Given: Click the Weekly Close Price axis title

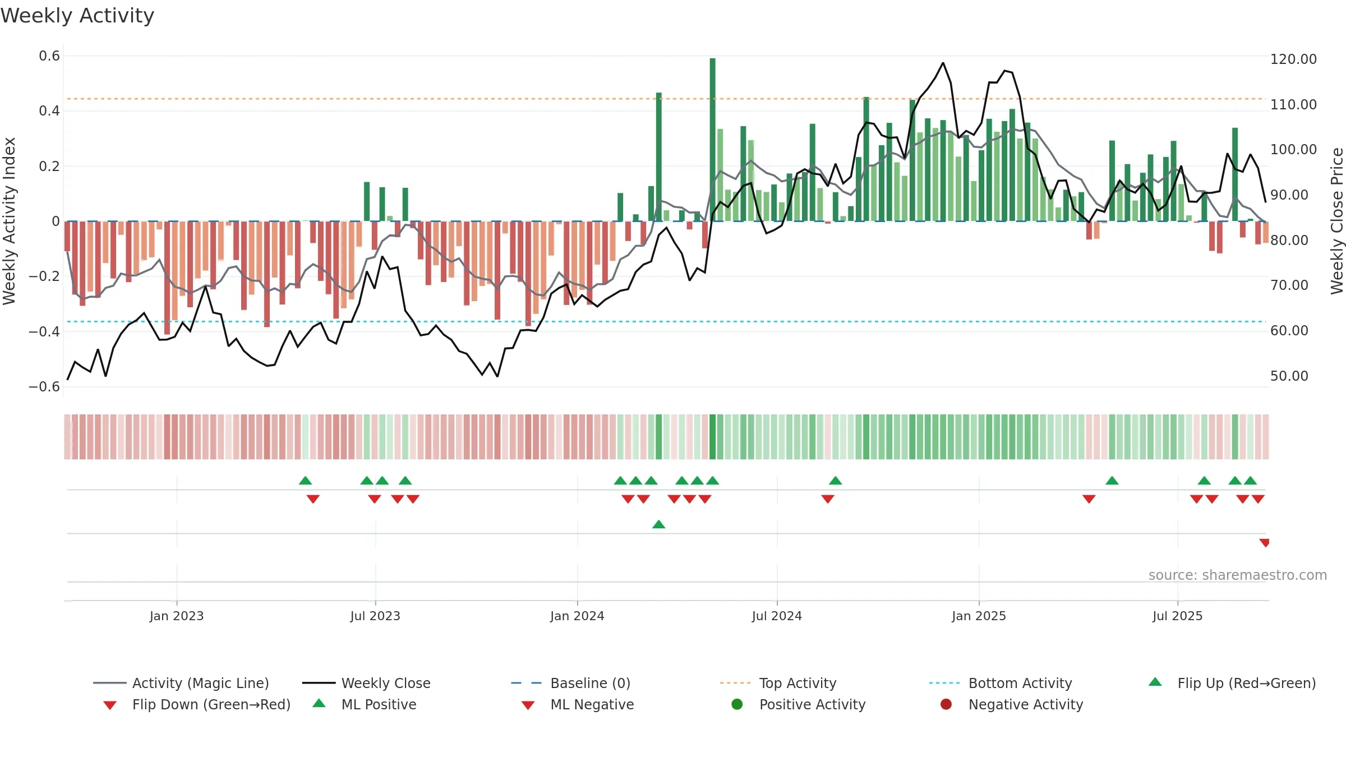Looking at the screenshot, I should click(1336, 221).
